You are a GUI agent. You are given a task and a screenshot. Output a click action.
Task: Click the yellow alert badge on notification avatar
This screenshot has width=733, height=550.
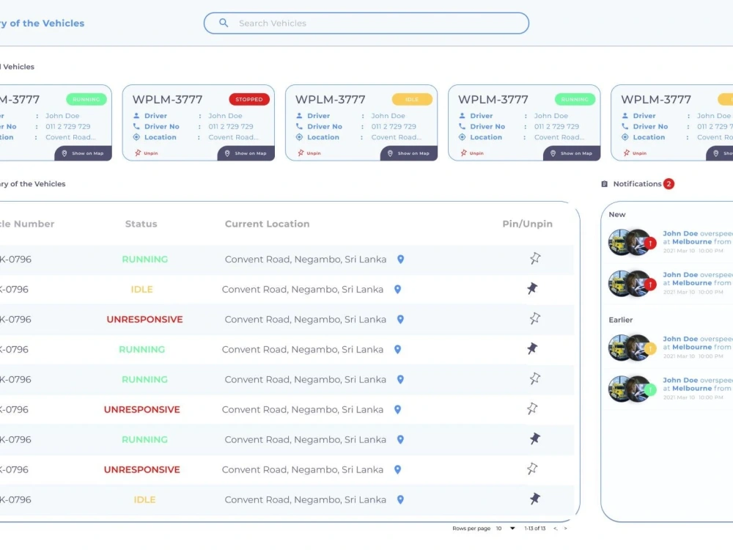point(650,348)
